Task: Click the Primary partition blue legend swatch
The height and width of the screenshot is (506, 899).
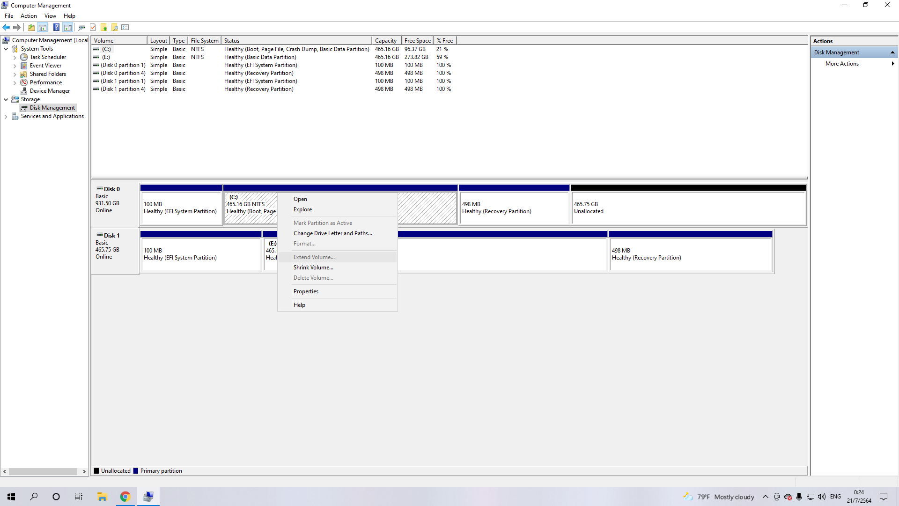Action: tap(136, 471)
